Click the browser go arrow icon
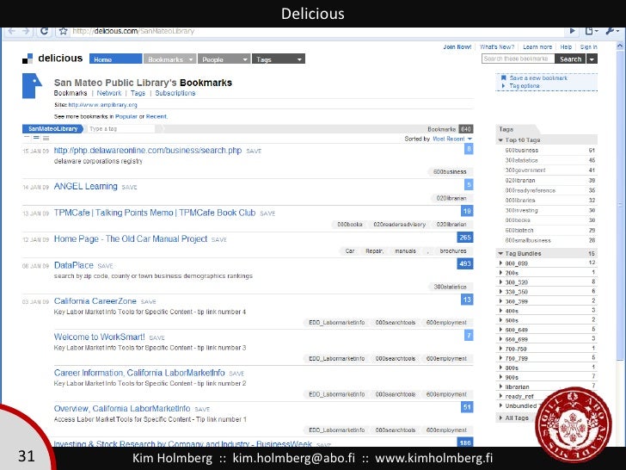This screenshot has height=470, width=626. [x=572, y=31]
